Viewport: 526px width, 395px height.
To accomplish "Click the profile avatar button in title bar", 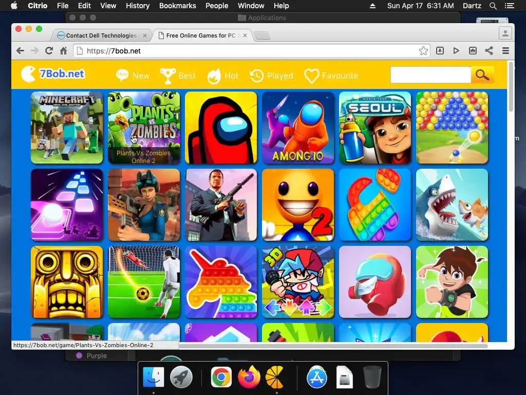I will click(x=505, y=33).
